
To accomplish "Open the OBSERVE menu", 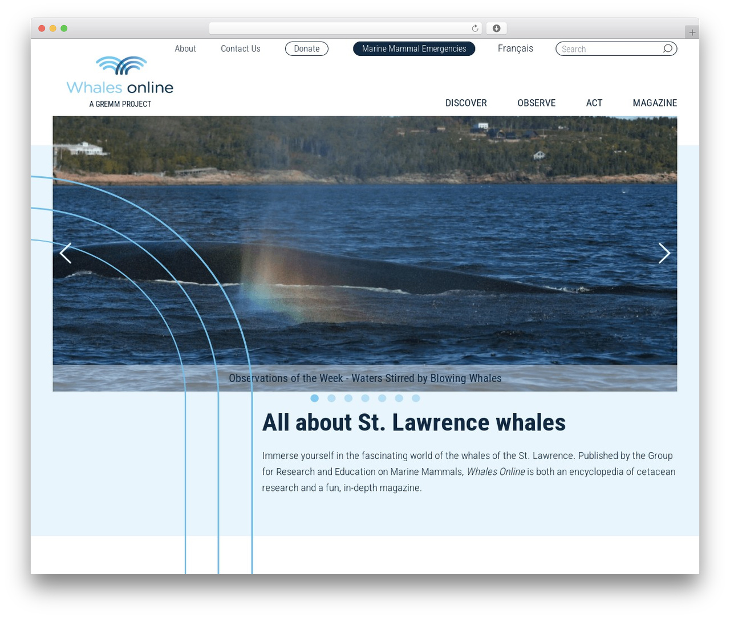I will pyautogui.click(x=536, y=103).
